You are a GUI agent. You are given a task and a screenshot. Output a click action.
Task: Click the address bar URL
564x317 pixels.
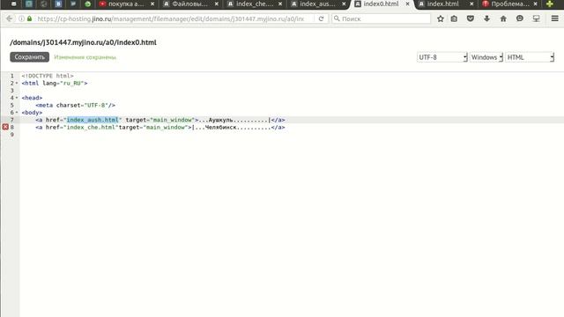tap(171, 18)
